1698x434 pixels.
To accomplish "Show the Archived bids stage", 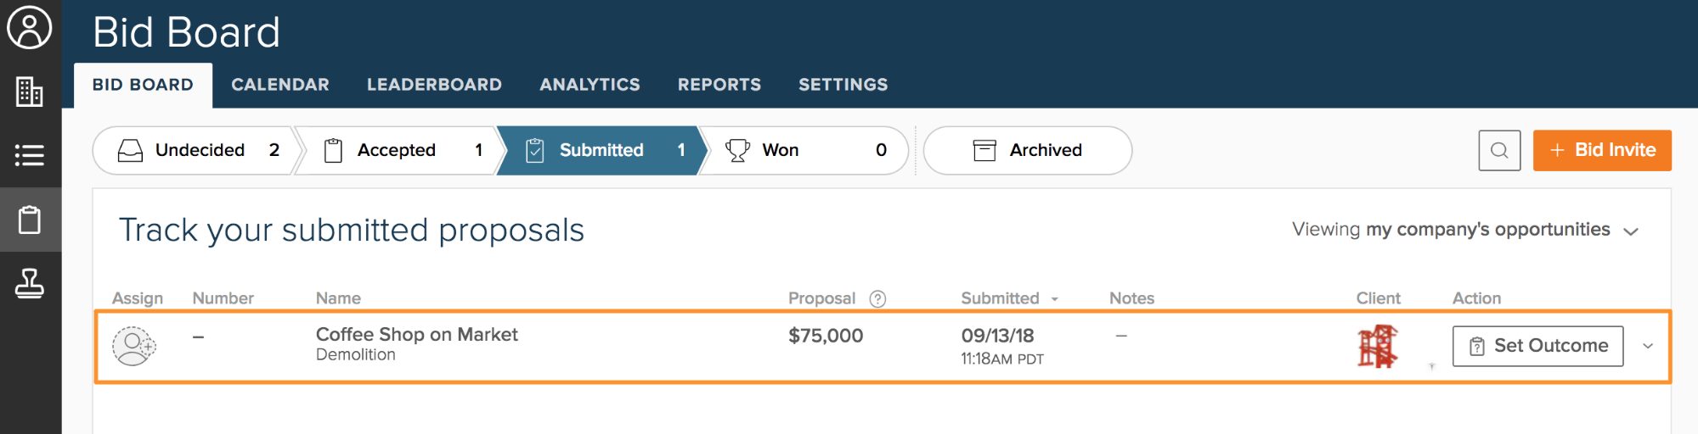I will 1027,151.
